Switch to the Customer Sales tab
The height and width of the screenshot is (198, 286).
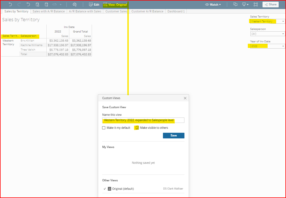(116, 11)
